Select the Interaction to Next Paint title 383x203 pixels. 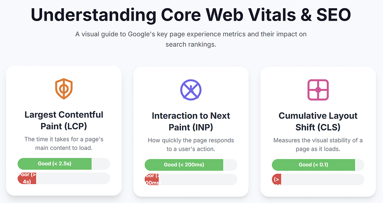tap(191, 121)
